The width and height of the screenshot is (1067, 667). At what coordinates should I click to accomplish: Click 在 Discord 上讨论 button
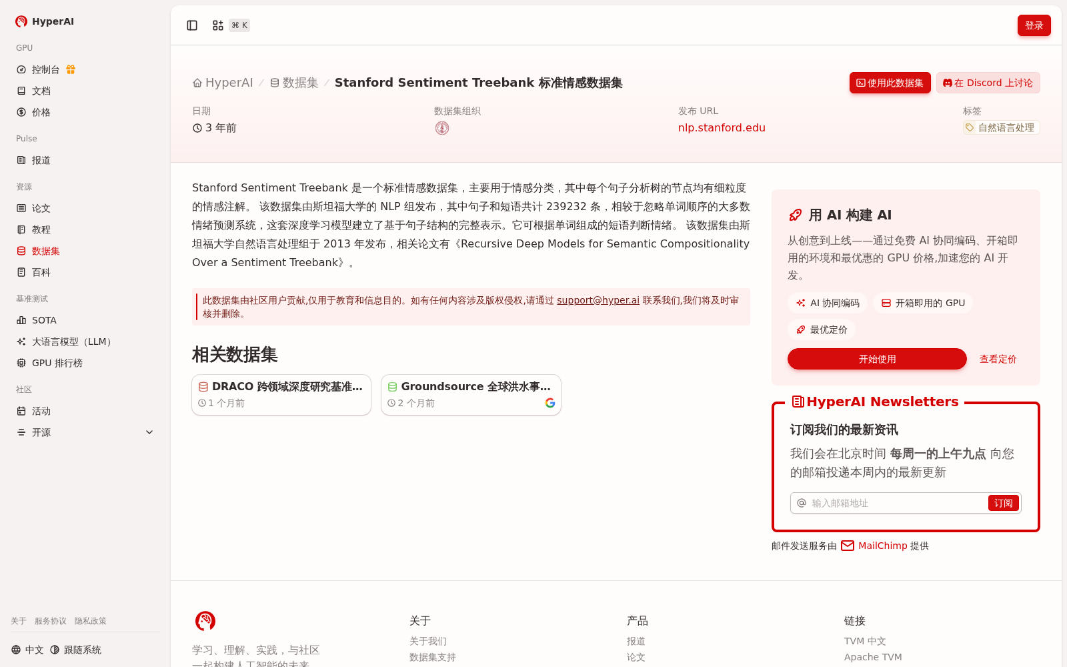click(988, 83)
